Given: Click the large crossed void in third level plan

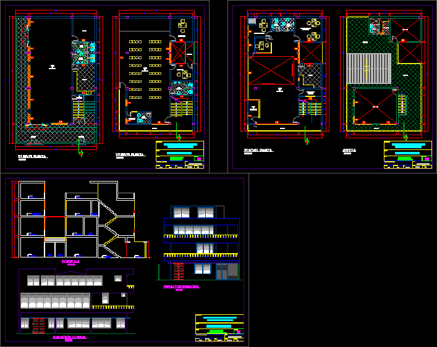Looking at the screenshot, I should tap(271, 70).
